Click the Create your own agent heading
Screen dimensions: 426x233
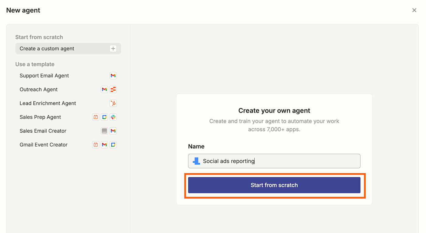tap(274, 110)
